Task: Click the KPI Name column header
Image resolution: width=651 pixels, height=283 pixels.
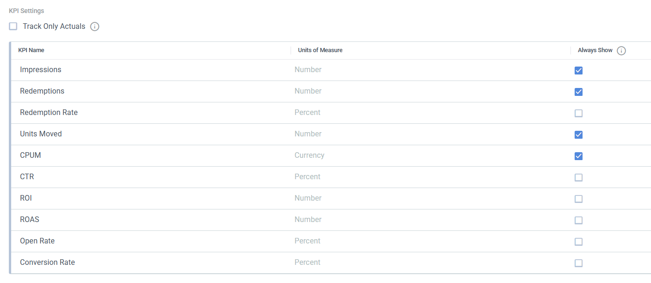Action: point(31,50)
